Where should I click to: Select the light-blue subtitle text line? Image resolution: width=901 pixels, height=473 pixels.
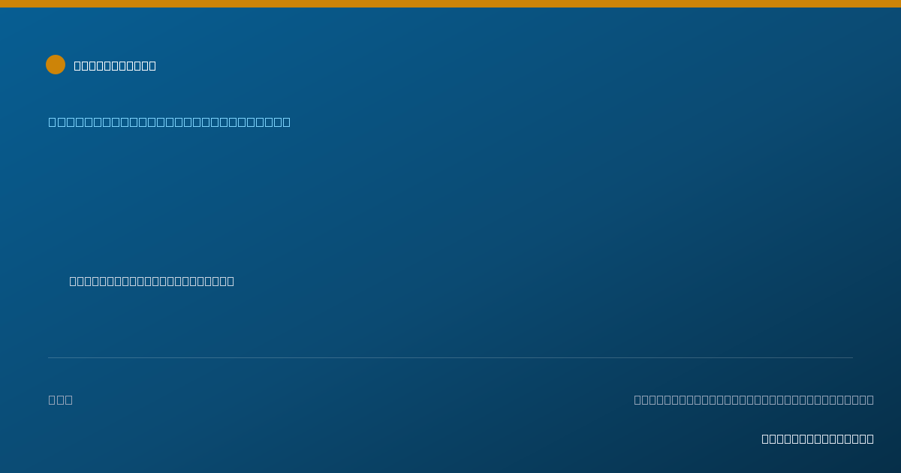click(x=169, y=122)
